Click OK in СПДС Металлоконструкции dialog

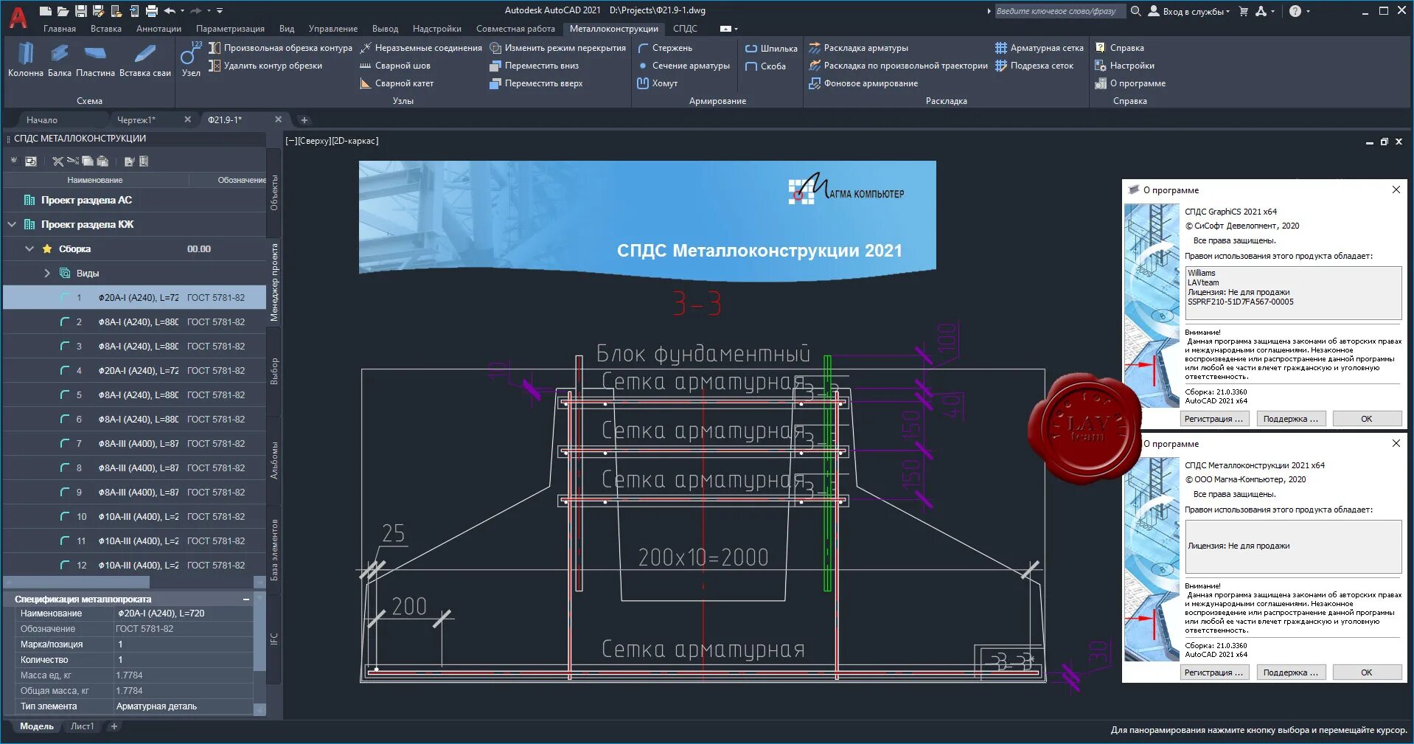(1366, 672)
